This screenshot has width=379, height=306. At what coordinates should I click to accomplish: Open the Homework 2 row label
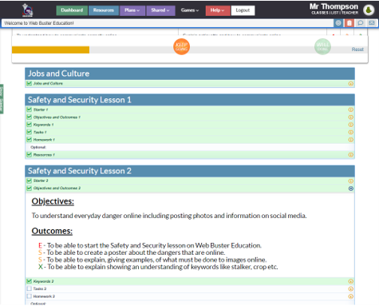point(44,296)
